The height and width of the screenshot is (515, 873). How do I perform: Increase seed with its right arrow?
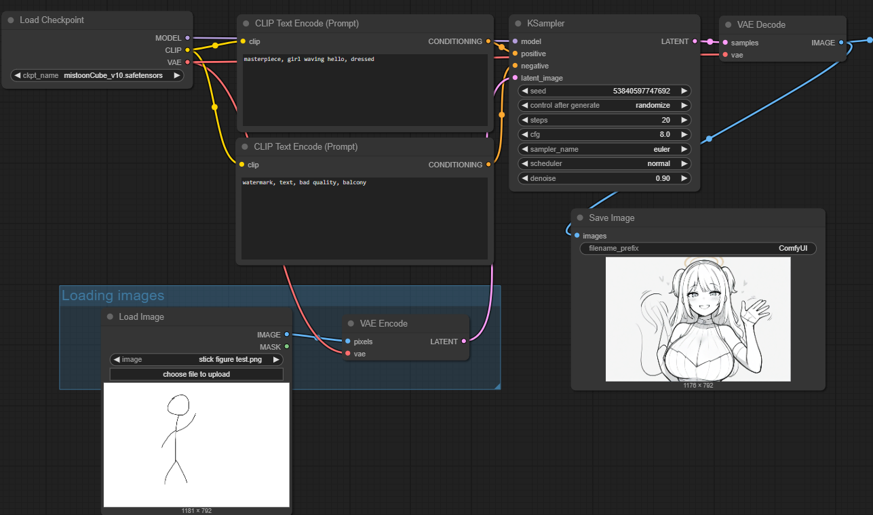pos(684,91)
